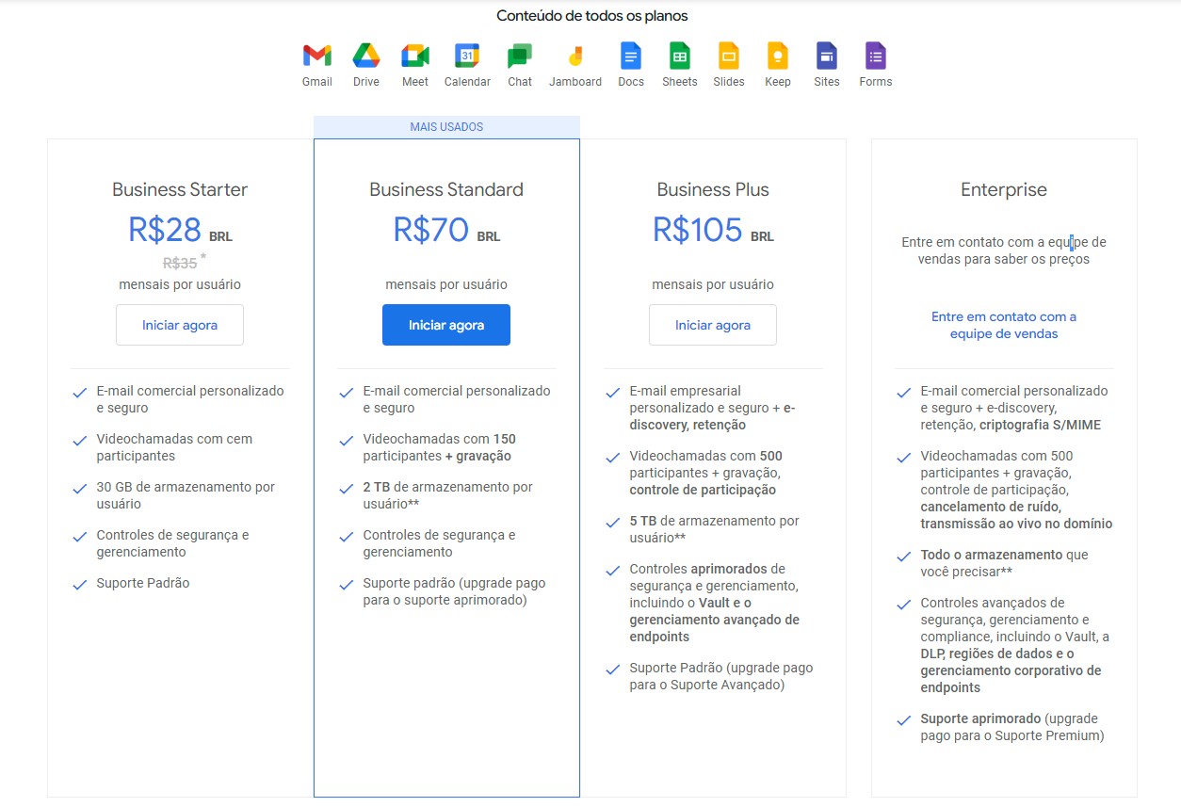Viewport: 1181px width, 807px height.
Task: Open the sales team contact link
Action: click(x=1003, y=325)
